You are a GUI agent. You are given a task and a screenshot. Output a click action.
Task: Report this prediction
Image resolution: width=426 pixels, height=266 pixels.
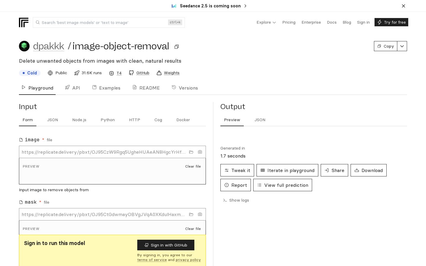pyautogui.click(x=235, y=185)
